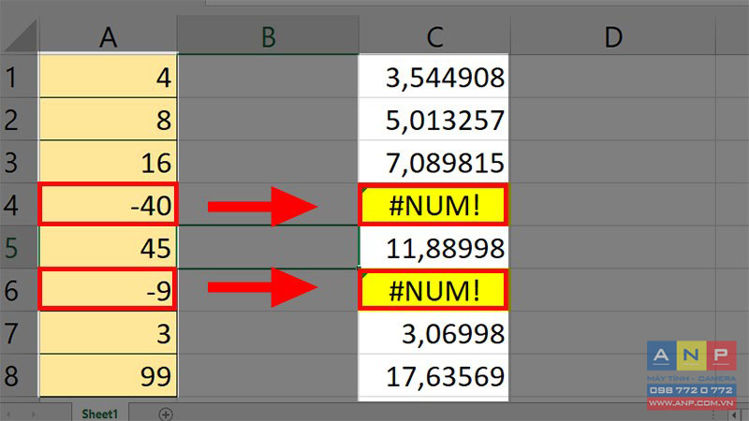Screen dimensions: 749x421
Task: Click cell A1 containing 4
Action: [108, 77]
